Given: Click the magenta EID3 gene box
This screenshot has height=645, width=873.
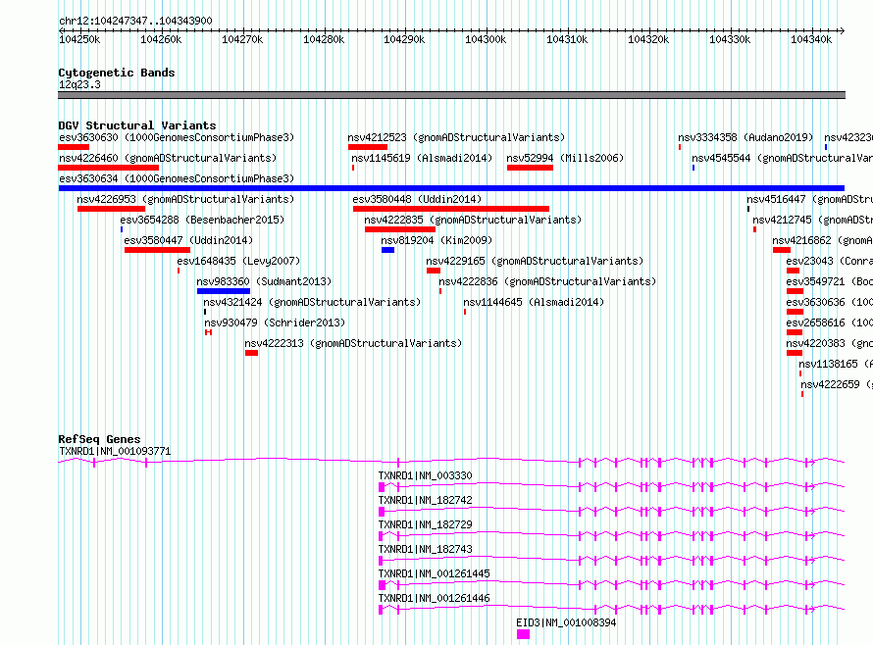Looking at the screenshot, I should (x=524, y=634).
